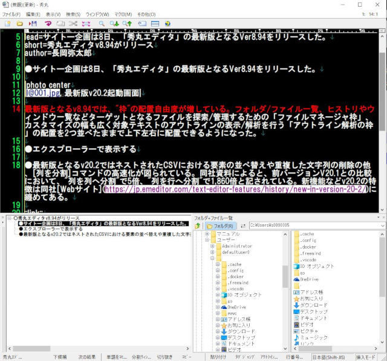Click the New file toolbar icon
387x361 pixels.
click(8, 24)
